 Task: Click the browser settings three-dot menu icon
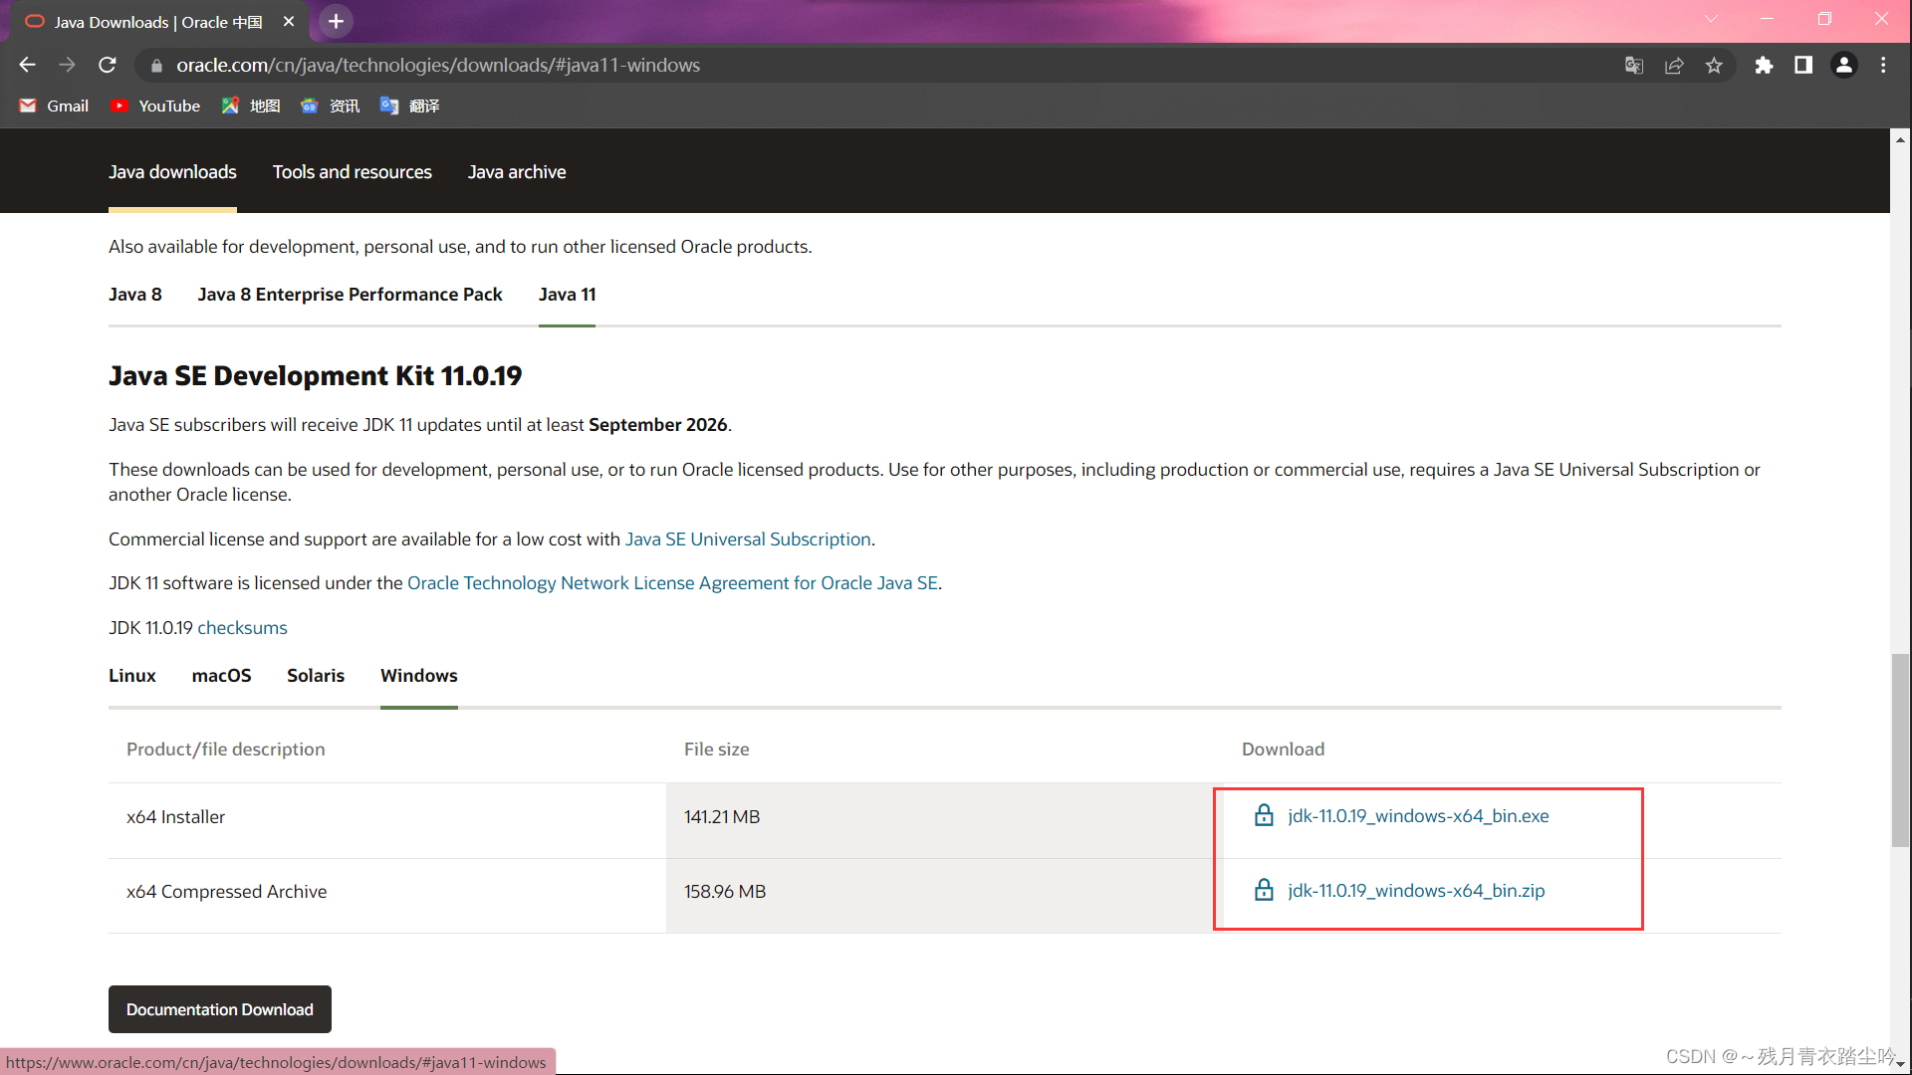pyautogui.click(x=1883, y=65)
